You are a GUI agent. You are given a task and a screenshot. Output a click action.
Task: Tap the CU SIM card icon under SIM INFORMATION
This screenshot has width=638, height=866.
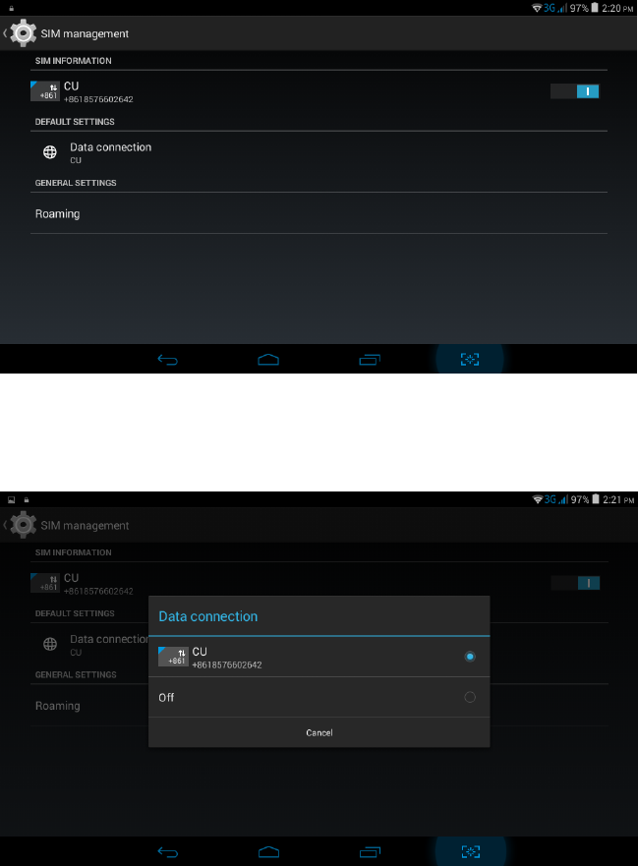[x=45, y=91]
